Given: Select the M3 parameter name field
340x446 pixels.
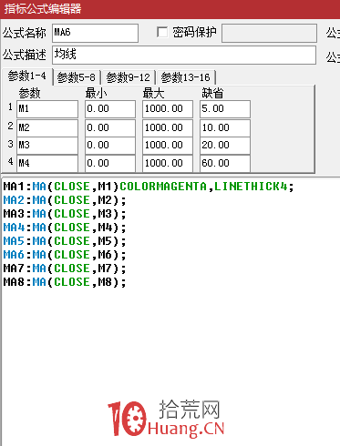Looking at the screenshot, I should pos(47,146).
